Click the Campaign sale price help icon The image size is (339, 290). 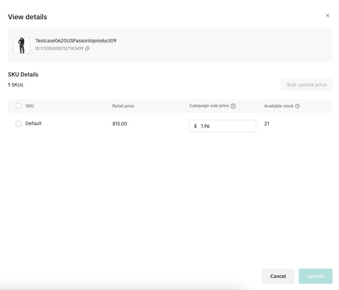tap(233, 106)
